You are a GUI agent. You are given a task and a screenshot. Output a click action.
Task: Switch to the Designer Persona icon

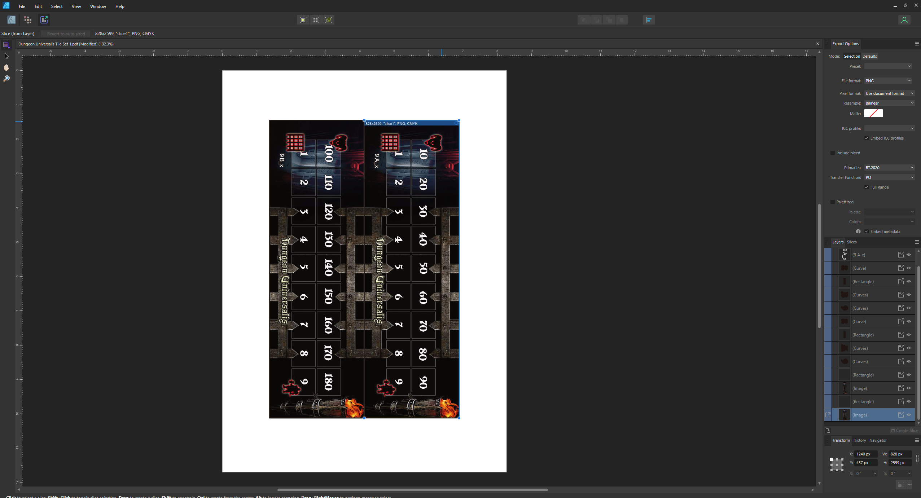12,20
